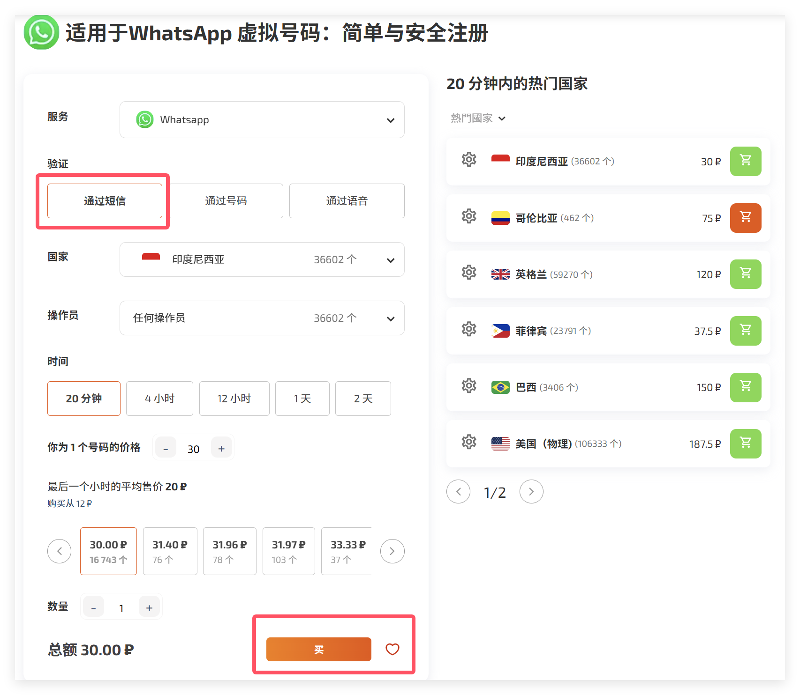Click the orange 买 buy button
This screenshot has width=800, height=695.
click(x=319, y=650)
